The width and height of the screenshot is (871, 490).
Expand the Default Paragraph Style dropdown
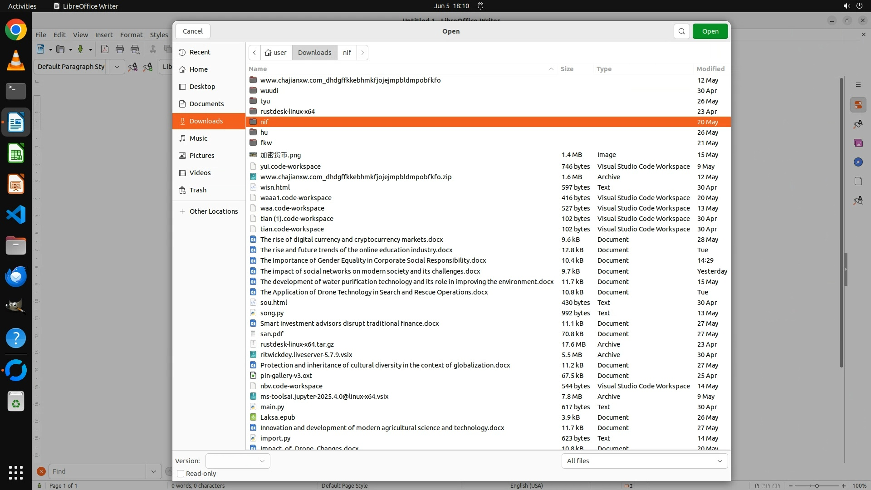point(117,67)
